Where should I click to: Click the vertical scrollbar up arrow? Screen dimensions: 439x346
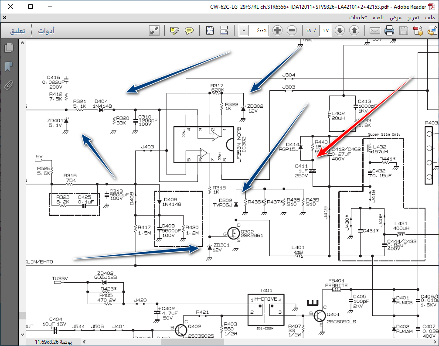tap(22, 43)
